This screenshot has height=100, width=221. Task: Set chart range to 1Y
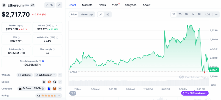point(193,14)
